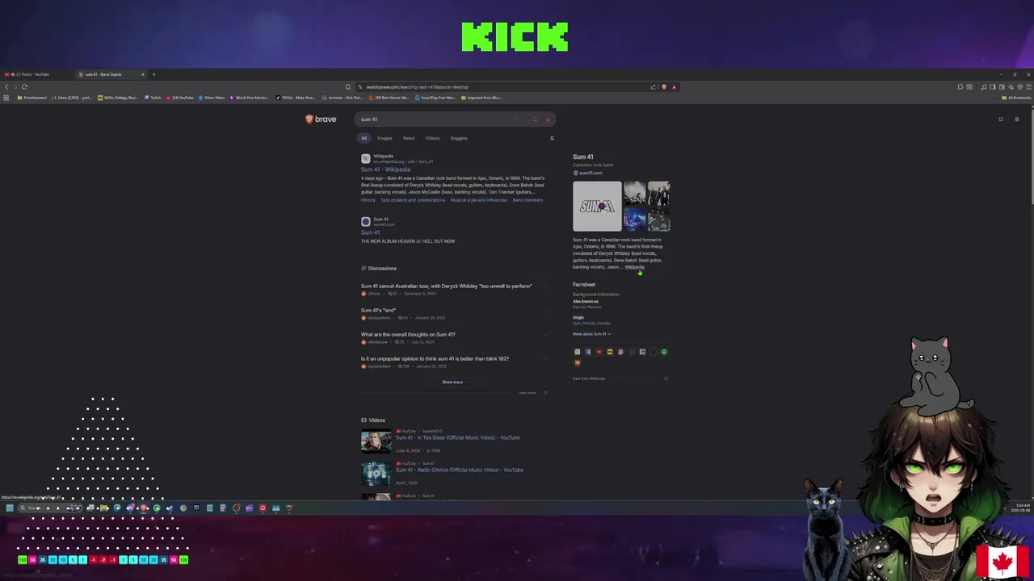This screenshot has width=1034, height=581.
Task: Open the search filter settings icon beside Goggles
Action: [552, 138]
